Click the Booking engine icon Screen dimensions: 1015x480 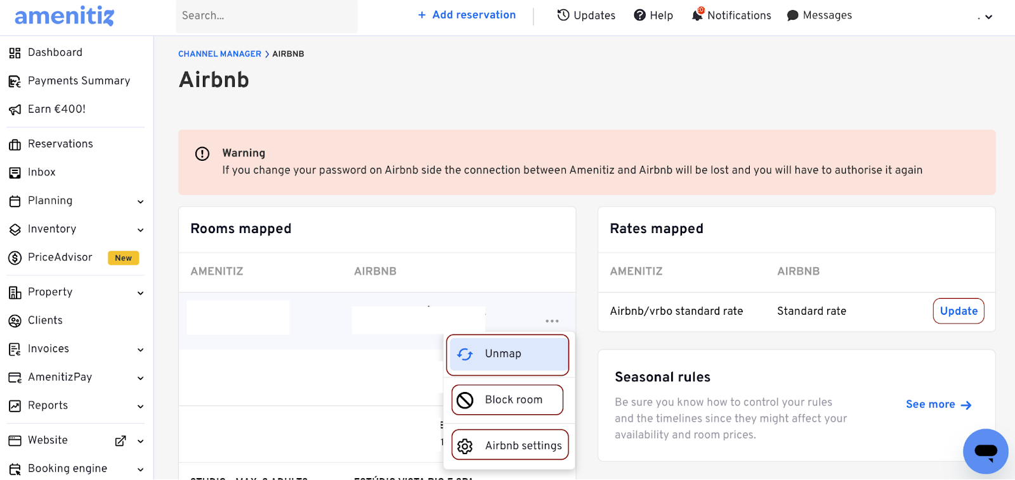[x=15, y=469]
